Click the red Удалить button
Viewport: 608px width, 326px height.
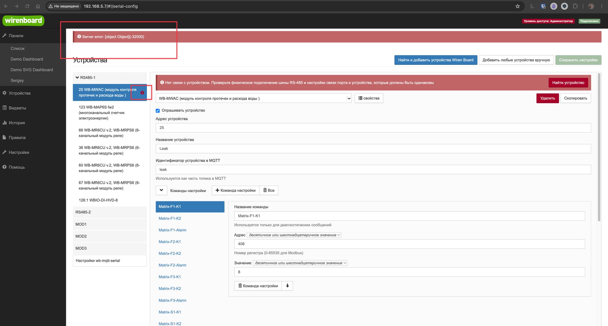(548, 98)
